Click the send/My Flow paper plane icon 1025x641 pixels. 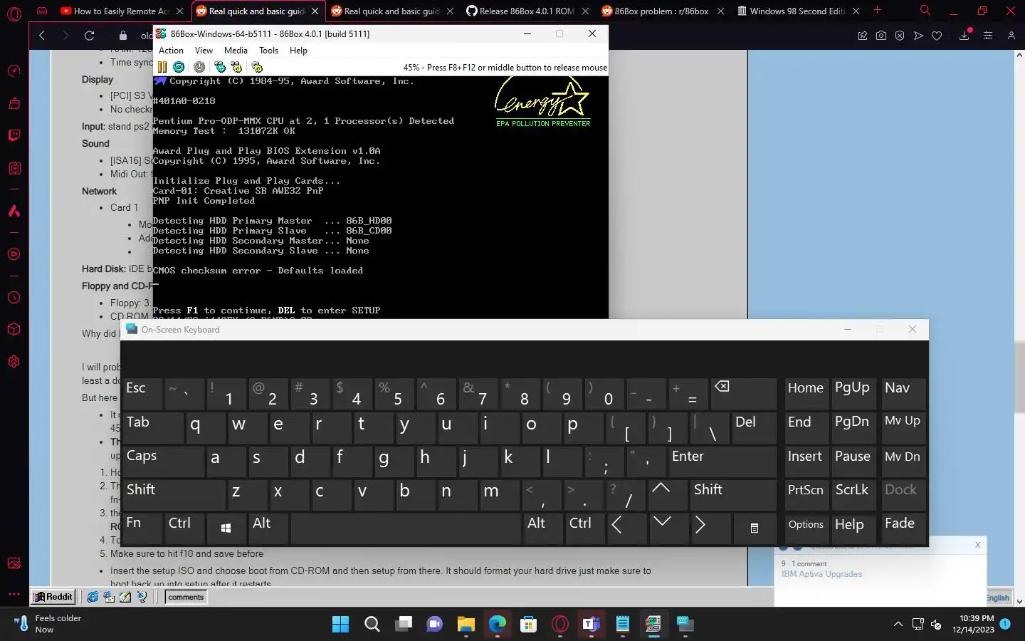coord(918,36)
